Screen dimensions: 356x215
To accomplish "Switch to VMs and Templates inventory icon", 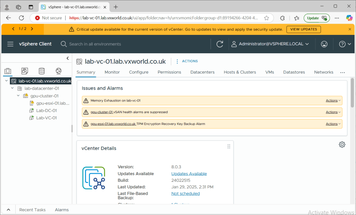I will 25,71.
